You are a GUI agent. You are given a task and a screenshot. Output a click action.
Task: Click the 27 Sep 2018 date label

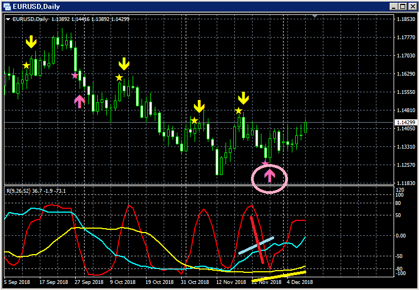click(x=89, y=282)
